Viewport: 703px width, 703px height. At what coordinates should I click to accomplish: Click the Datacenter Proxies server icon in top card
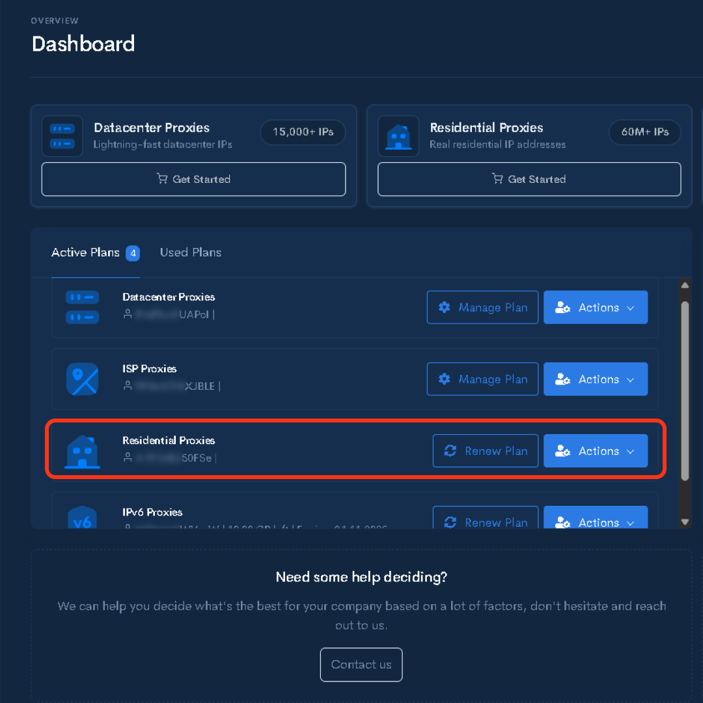62,136
